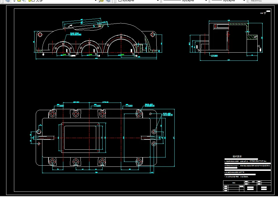This screenshot has width=278, height=197.
Task: Toggle the layer freeze sun icon
Action: click(x=19, y=1)
